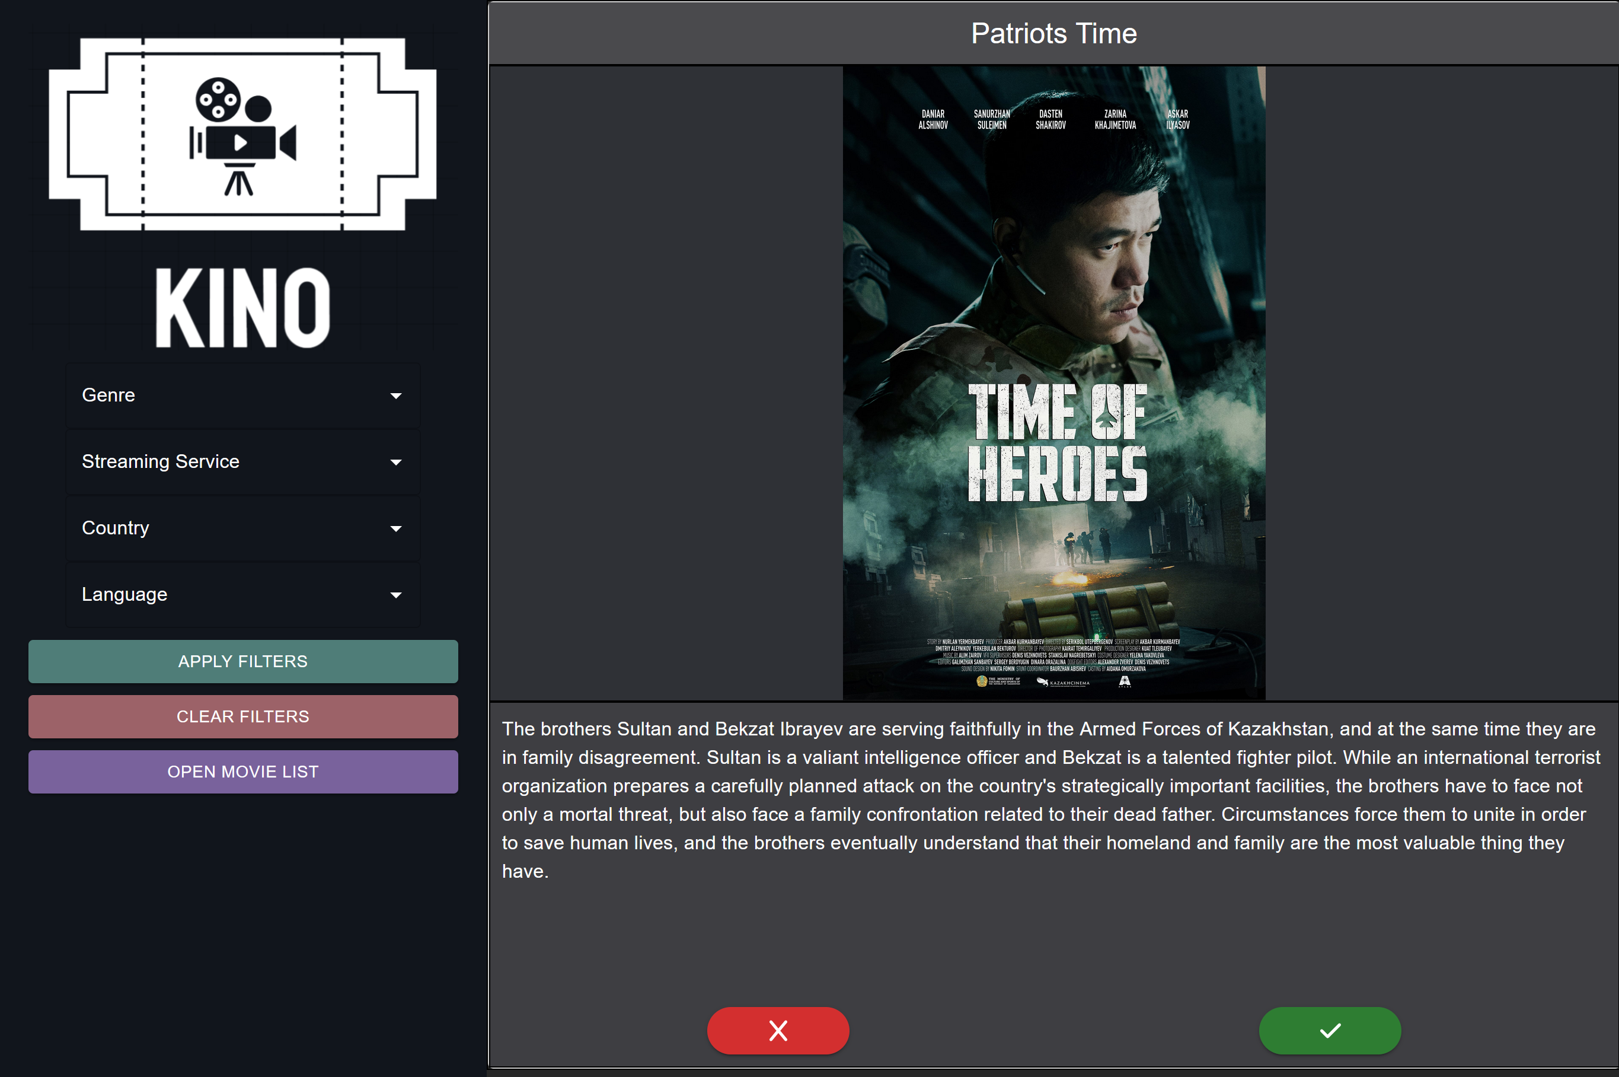This screenshot has width=1619, height=1077.
Task: Click the Time of Heroes movie poster
Action: pyautogui.click(x=1053, y=383)
